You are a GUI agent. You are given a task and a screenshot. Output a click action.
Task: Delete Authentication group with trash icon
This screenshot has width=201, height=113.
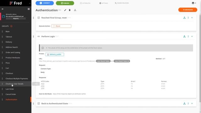point(70,10)
